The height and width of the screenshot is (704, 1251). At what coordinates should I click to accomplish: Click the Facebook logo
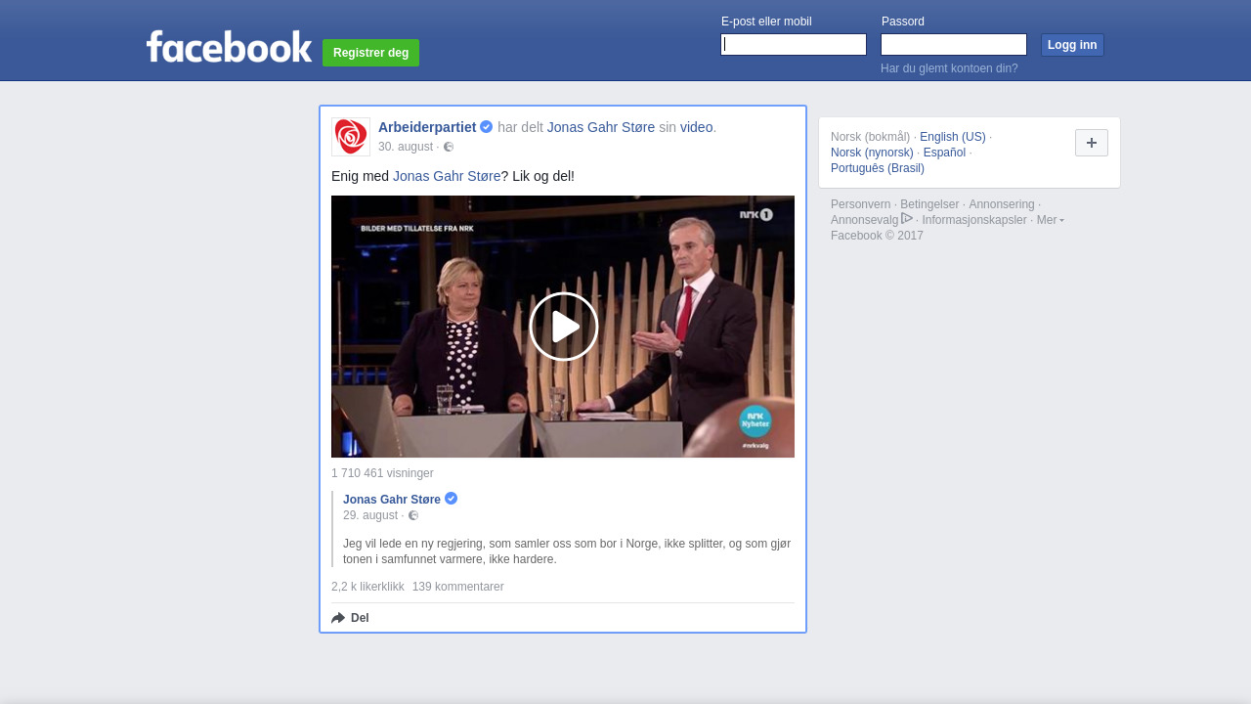click(229, 47)
